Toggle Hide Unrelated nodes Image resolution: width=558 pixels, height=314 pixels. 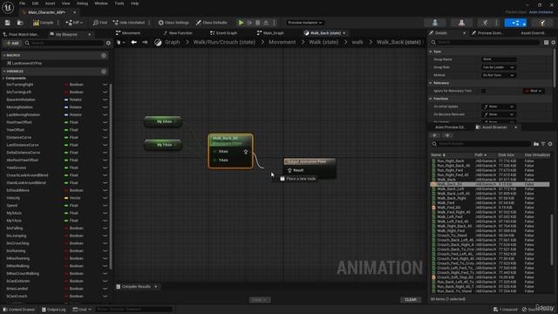tap(129, 23)
